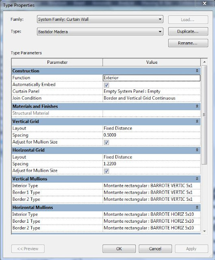Image resolution: width=215 pixels, height=260 pixels.
Task: Edit the Function value Exterior
Action: pos(152,78)
